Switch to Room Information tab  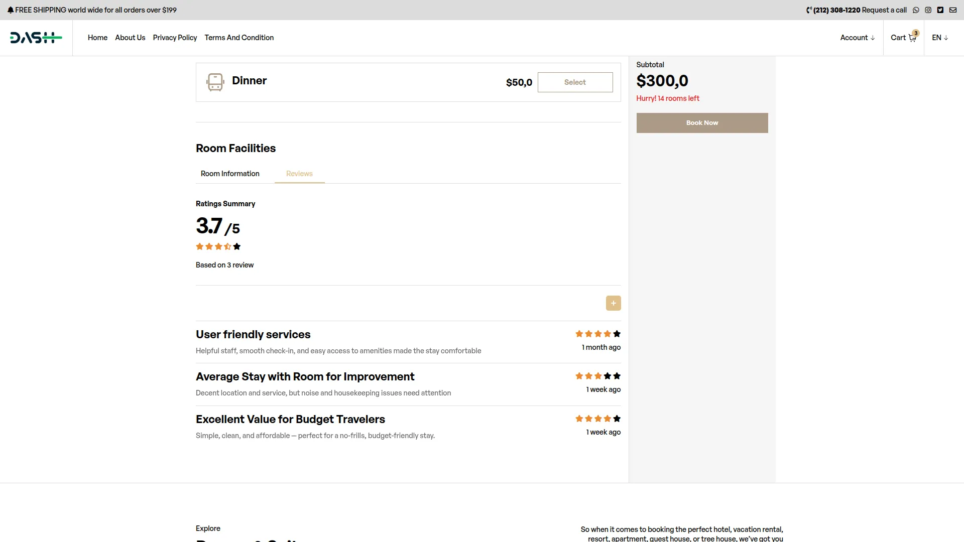230,174
